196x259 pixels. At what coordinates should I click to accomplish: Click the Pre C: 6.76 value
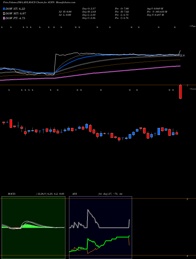click(x=122, y=18)
